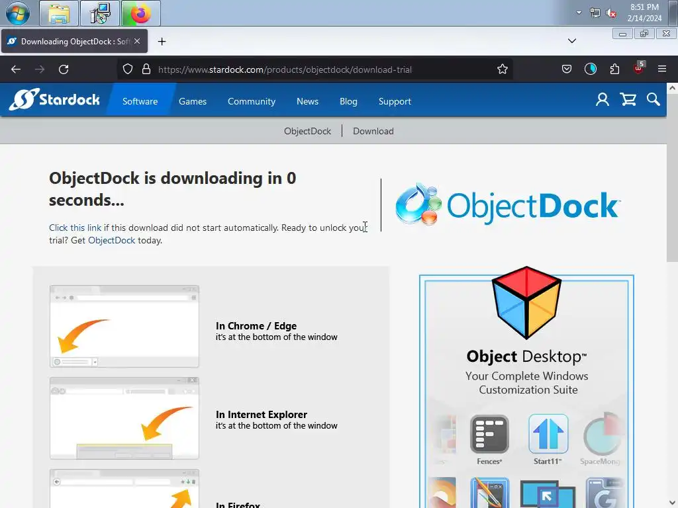Follow the ObjectDock purchase link in the paragraph

(x=111, y=240)
